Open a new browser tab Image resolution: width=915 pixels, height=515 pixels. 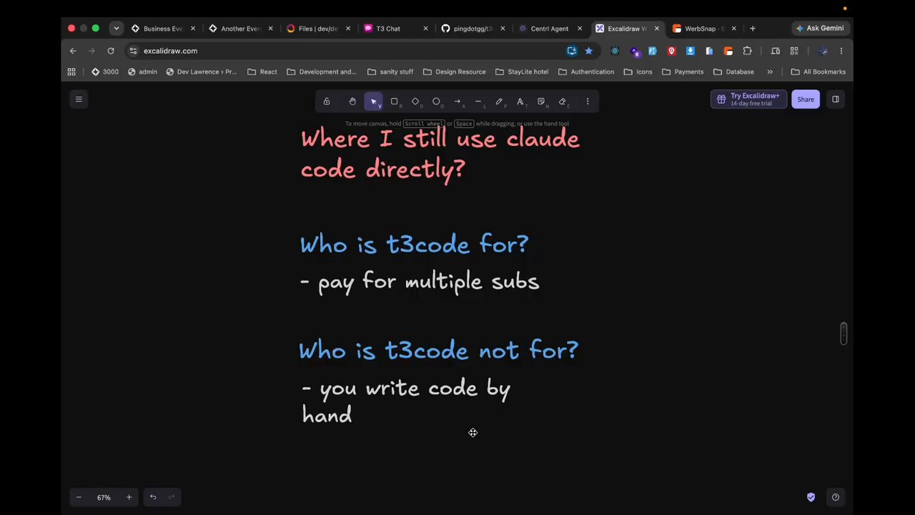[x=752, y=29]
